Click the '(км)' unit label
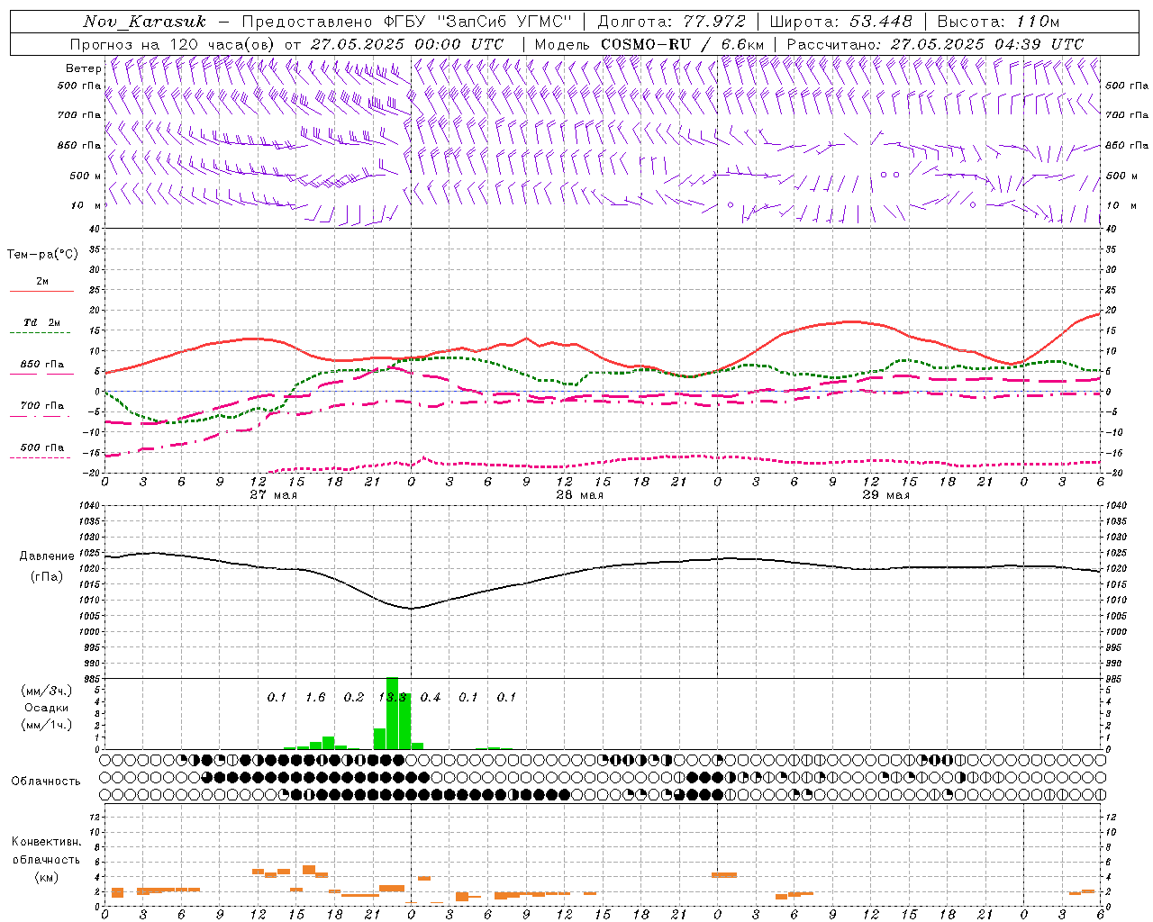Viewport: 1153px width, 922px height. coord(46,877)
